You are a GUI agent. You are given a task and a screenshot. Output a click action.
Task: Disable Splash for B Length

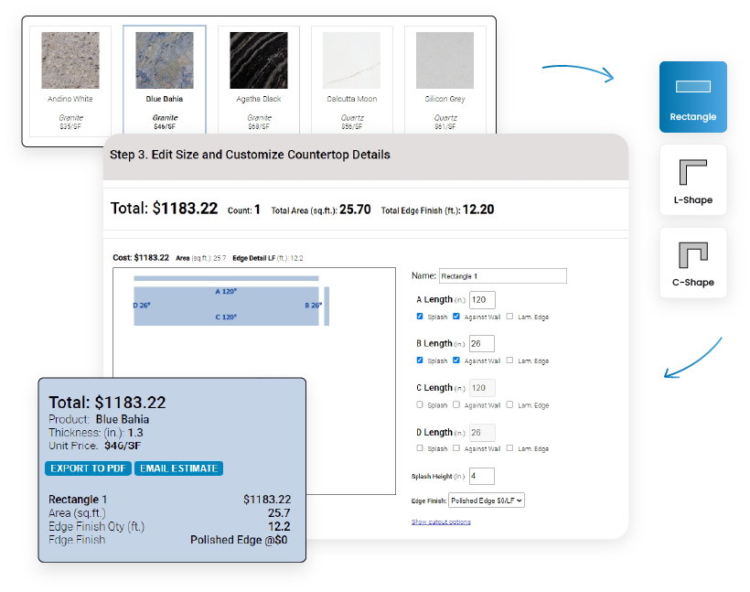(419, 361)
